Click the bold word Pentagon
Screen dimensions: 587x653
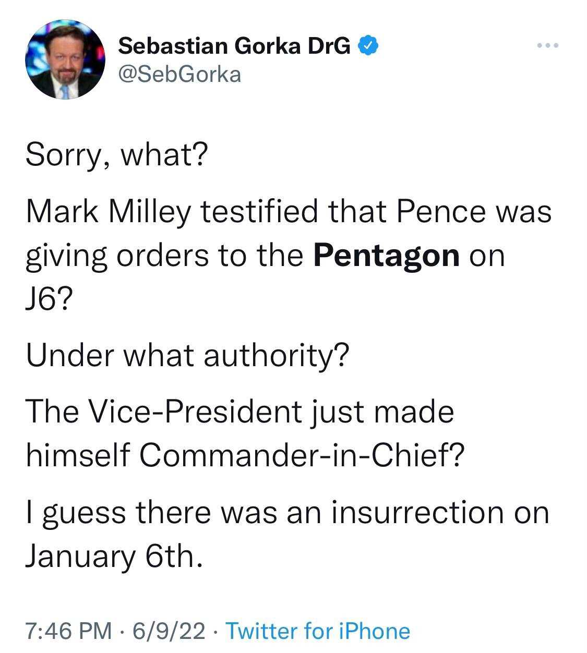point(387,256)
